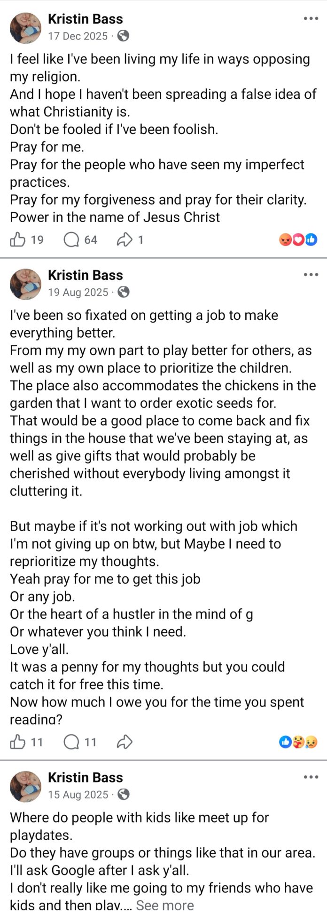327x914 pixels.
Task: Open Kristin Bass profile from 15 Aug post
Action: point(85,778)
